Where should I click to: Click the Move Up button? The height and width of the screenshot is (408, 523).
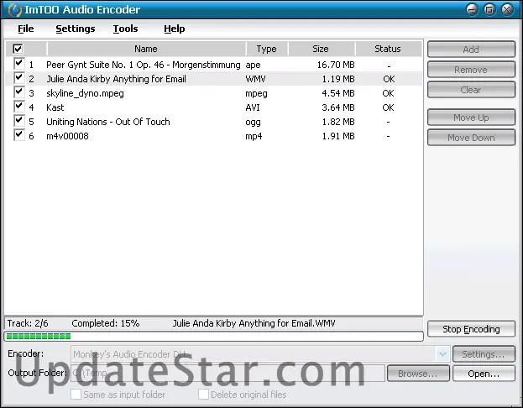point(471,118)
